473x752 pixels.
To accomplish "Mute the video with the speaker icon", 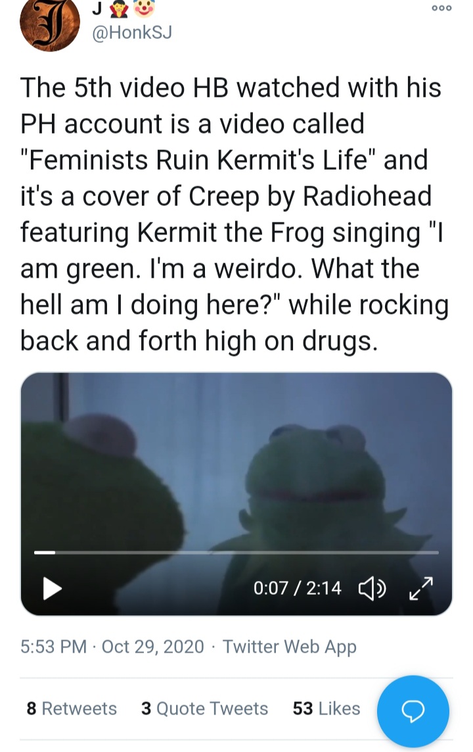I will [372, 588].
